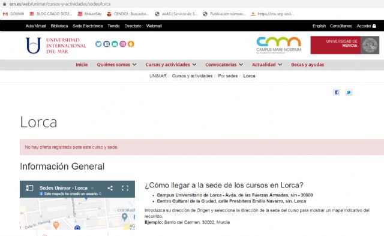Expand the Quiénes somos menu
This screenshot has height=236, width=384.
(116, 65)
